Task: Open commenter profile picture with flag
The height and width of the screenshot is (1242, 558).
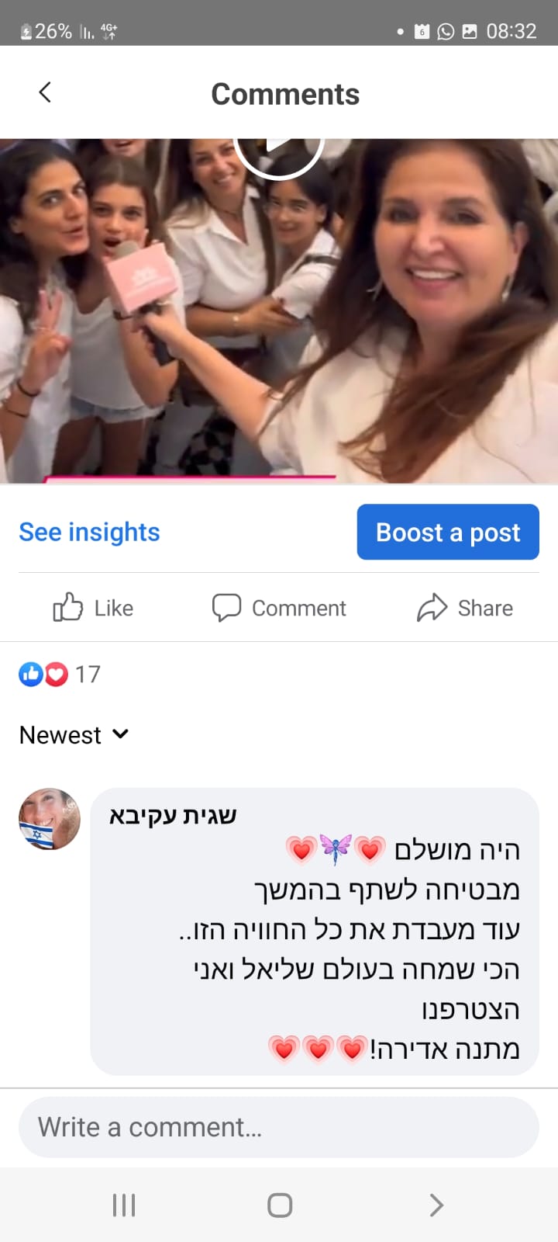Action: (50, 819)
